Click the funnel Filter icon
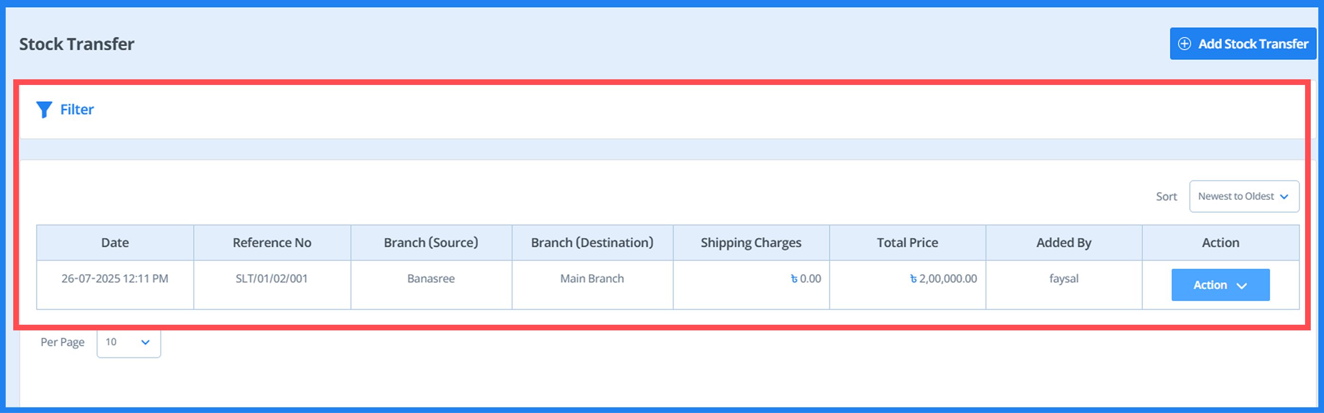The width and height of the screenshot is (1324, 413). [x=44, y=110]
